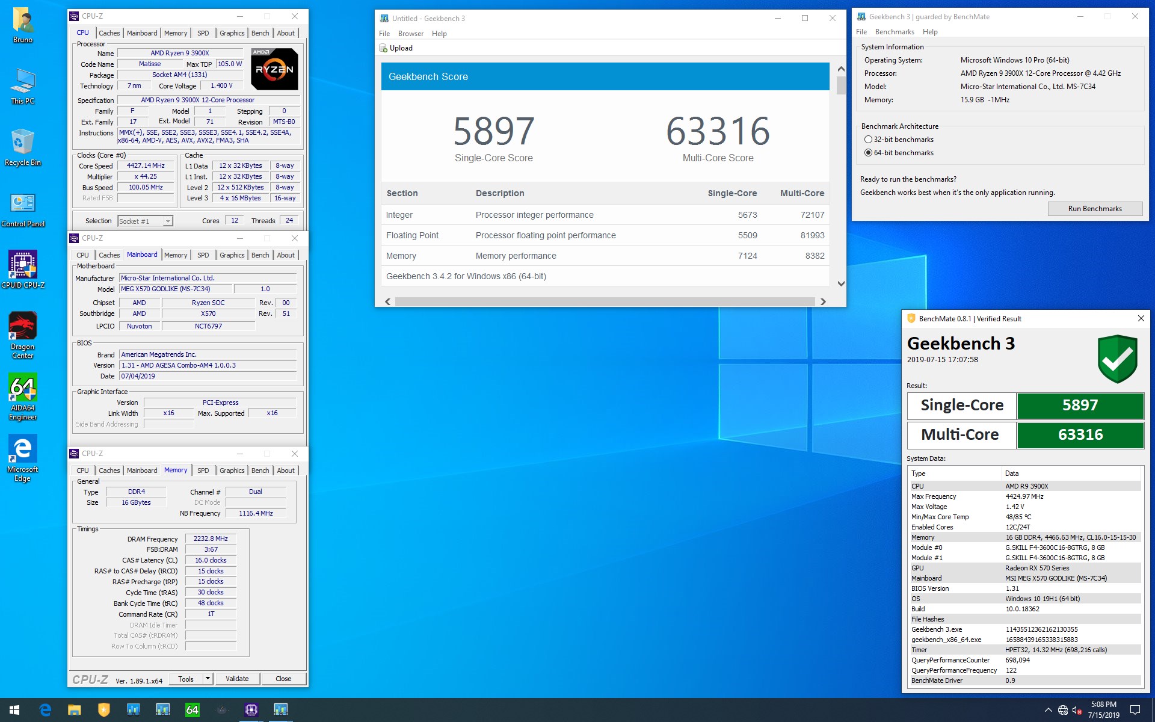Launch AIDA64 Engineer desktop shortcut
The width and height of the screenshot is (1155, 722).
(23, 396)
